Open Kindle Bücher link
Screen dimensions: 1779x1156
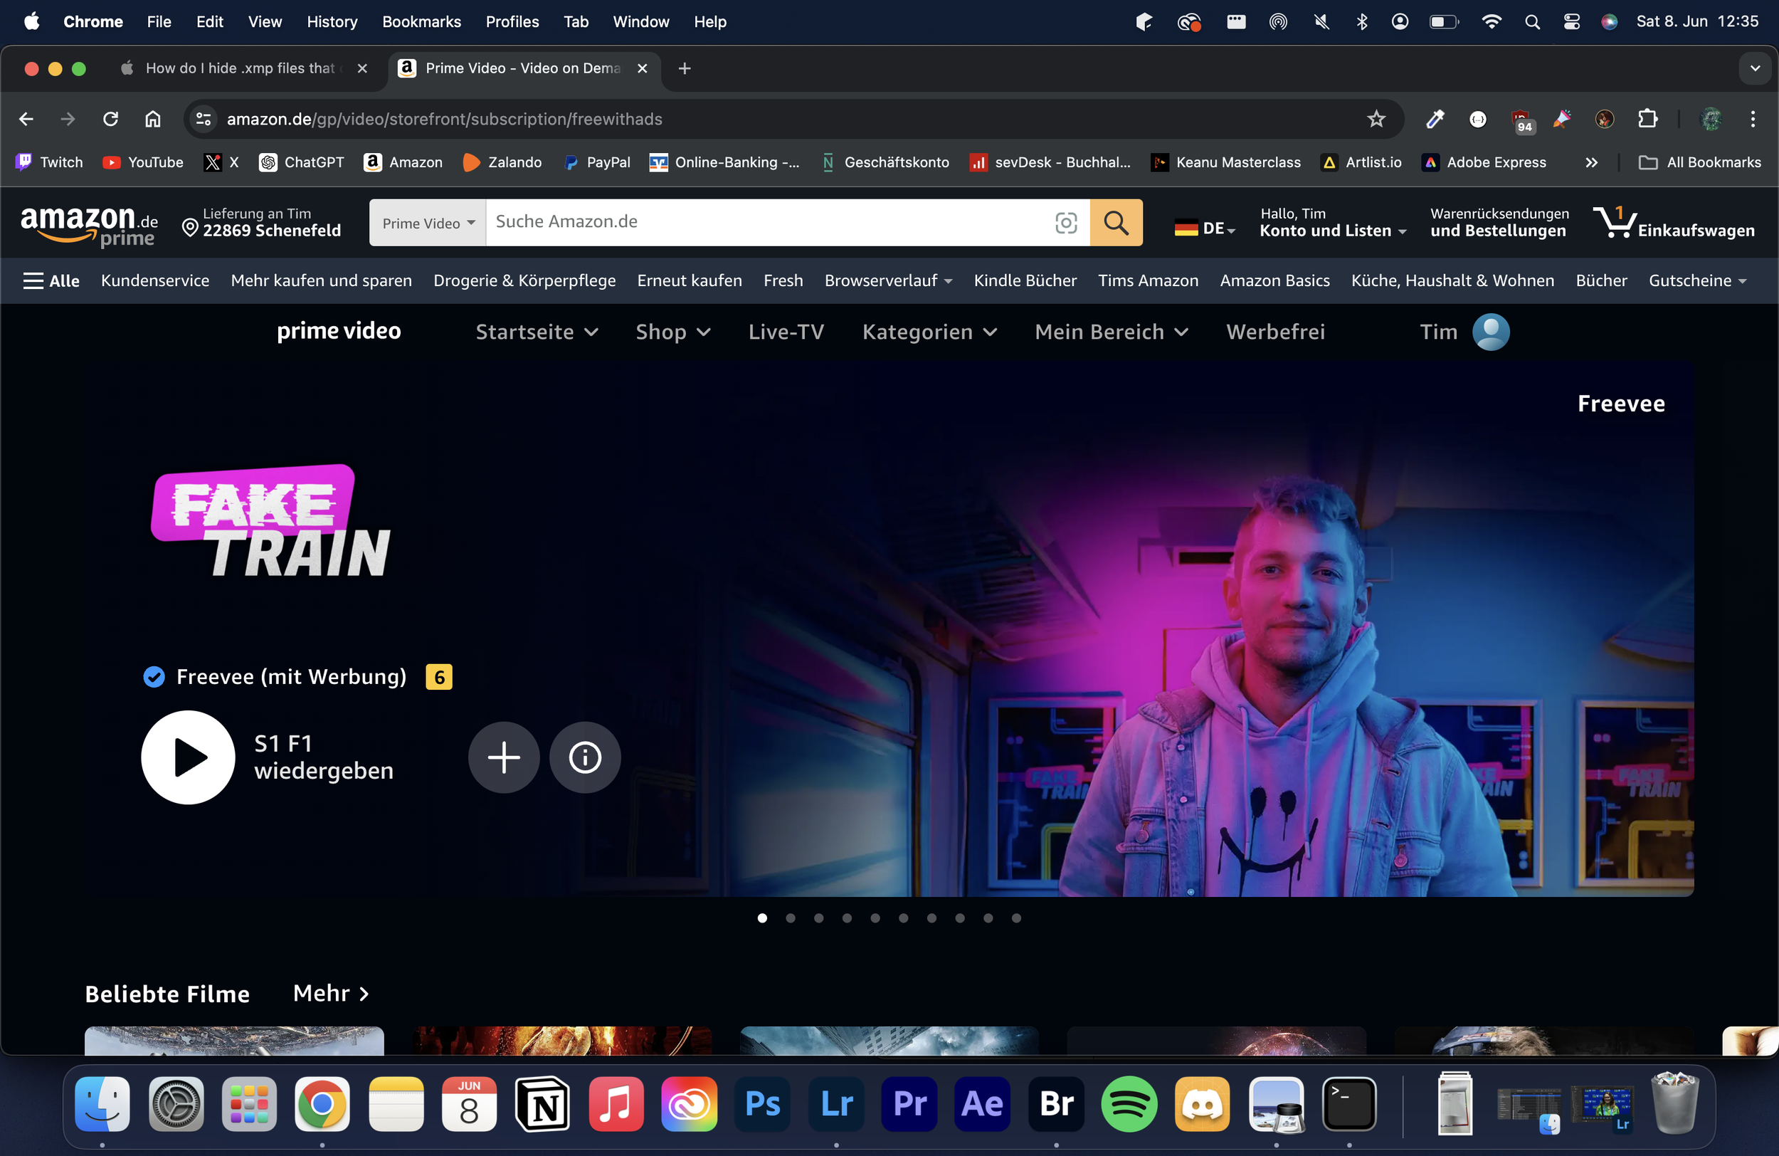[1025, 280]
